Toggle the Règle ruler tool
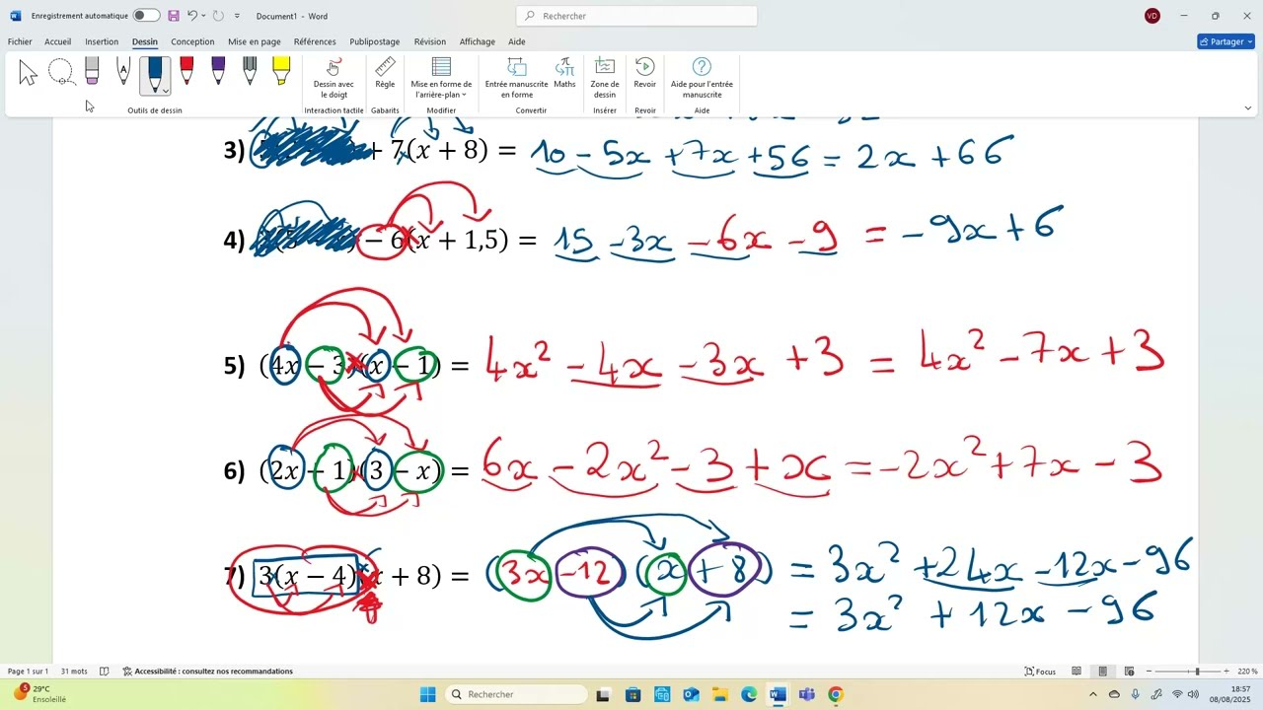1263x710 pixels. (385, 73)
